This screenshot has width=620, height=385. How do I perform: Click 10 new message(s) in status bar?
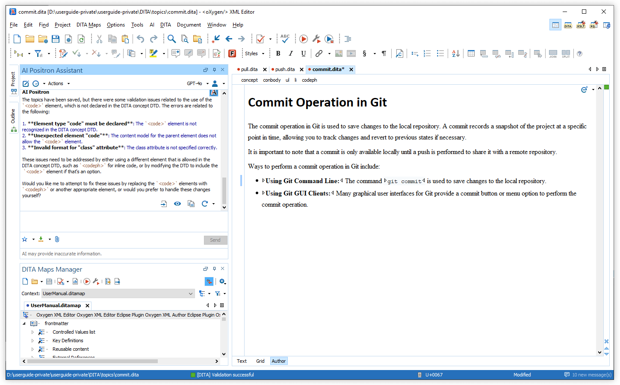(588, 375)
